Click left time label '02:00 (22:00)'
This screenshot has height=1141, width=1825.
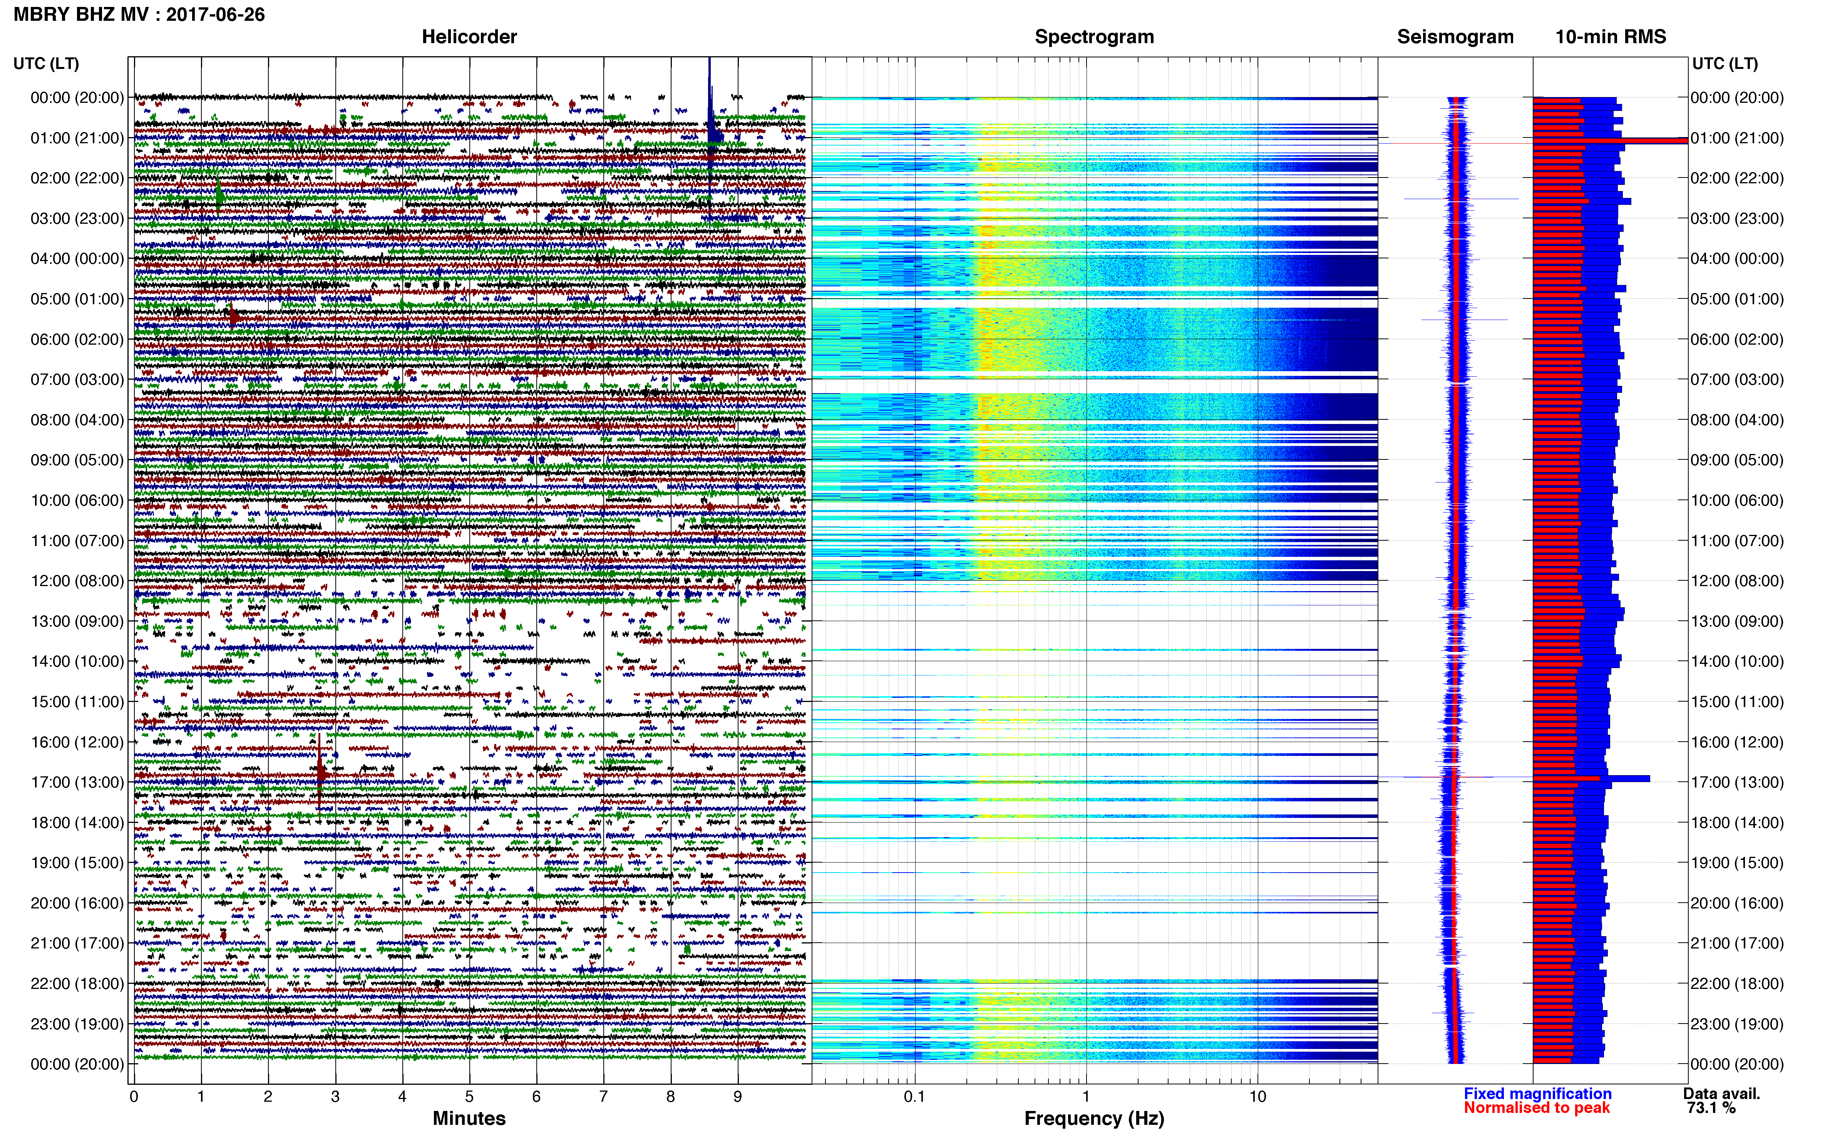tap(77, 178)
